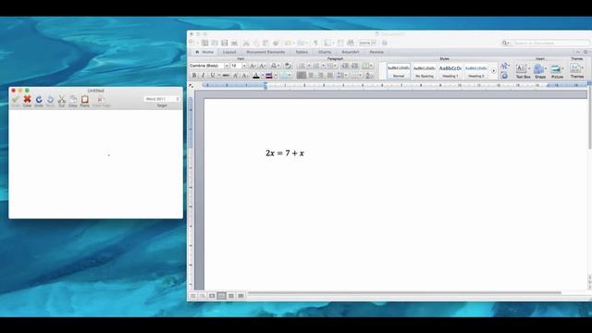
Task: Open the Tables ribbon tab
Action: 302,52
